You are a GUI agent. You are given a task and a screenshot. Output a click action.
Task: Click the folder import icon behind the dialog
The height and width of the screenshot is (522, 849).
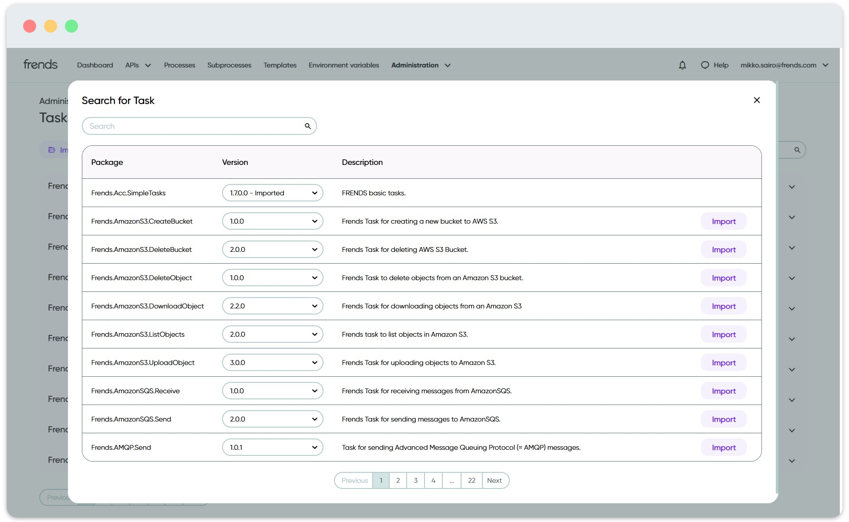pyautogui.click(x=52, y=150)
